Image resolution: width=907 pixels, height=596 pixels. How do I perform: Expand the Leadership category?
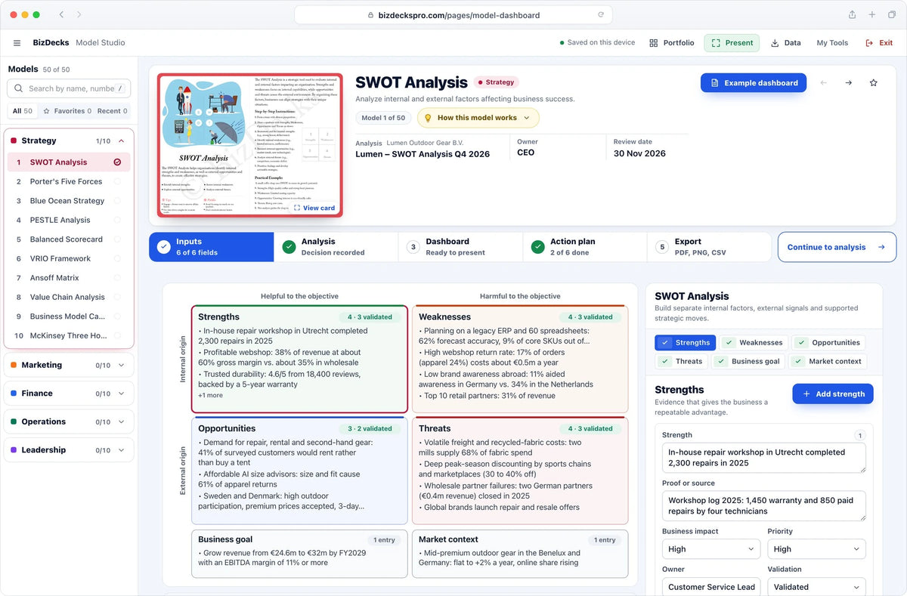[x=69, y=450]
